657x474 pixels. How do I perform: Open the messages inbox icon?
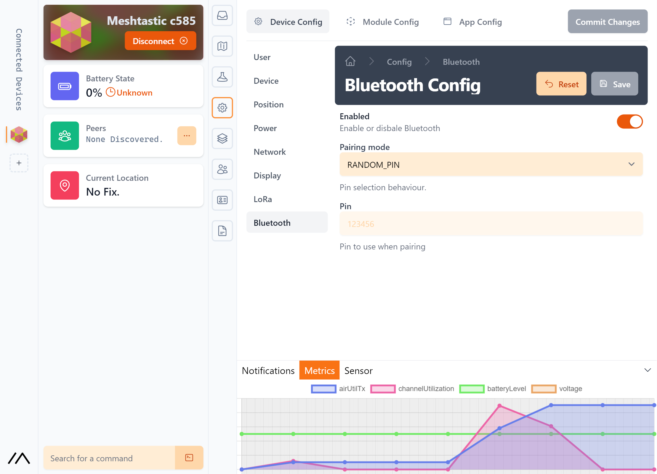click(x=222, y=15)
